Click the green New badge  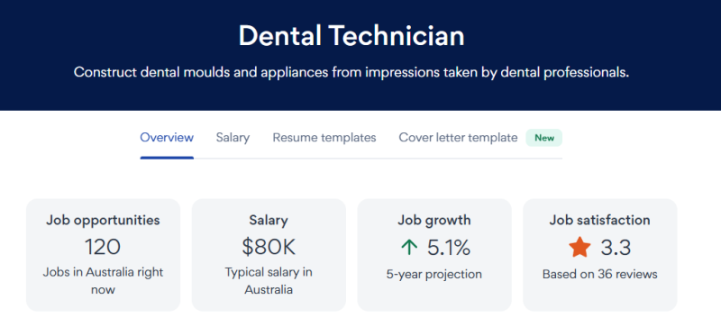point(544,138)
